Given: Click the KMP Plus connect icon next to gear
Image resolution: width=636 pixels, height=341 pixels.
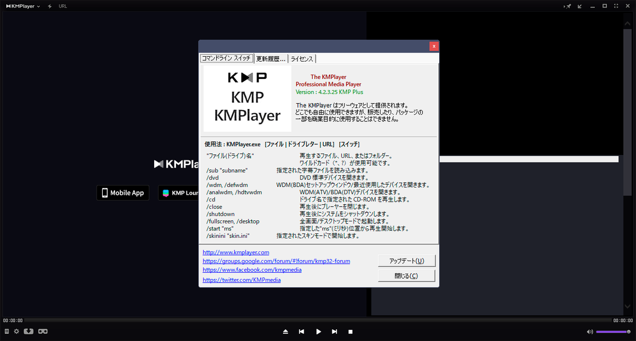Looking at the screenshot, I should click(29, 331).
